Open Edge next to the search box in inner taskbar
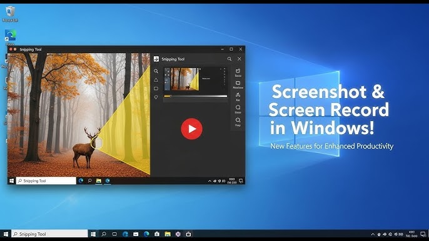Viewport: 429px width, 241px height. tap(81, 180)
